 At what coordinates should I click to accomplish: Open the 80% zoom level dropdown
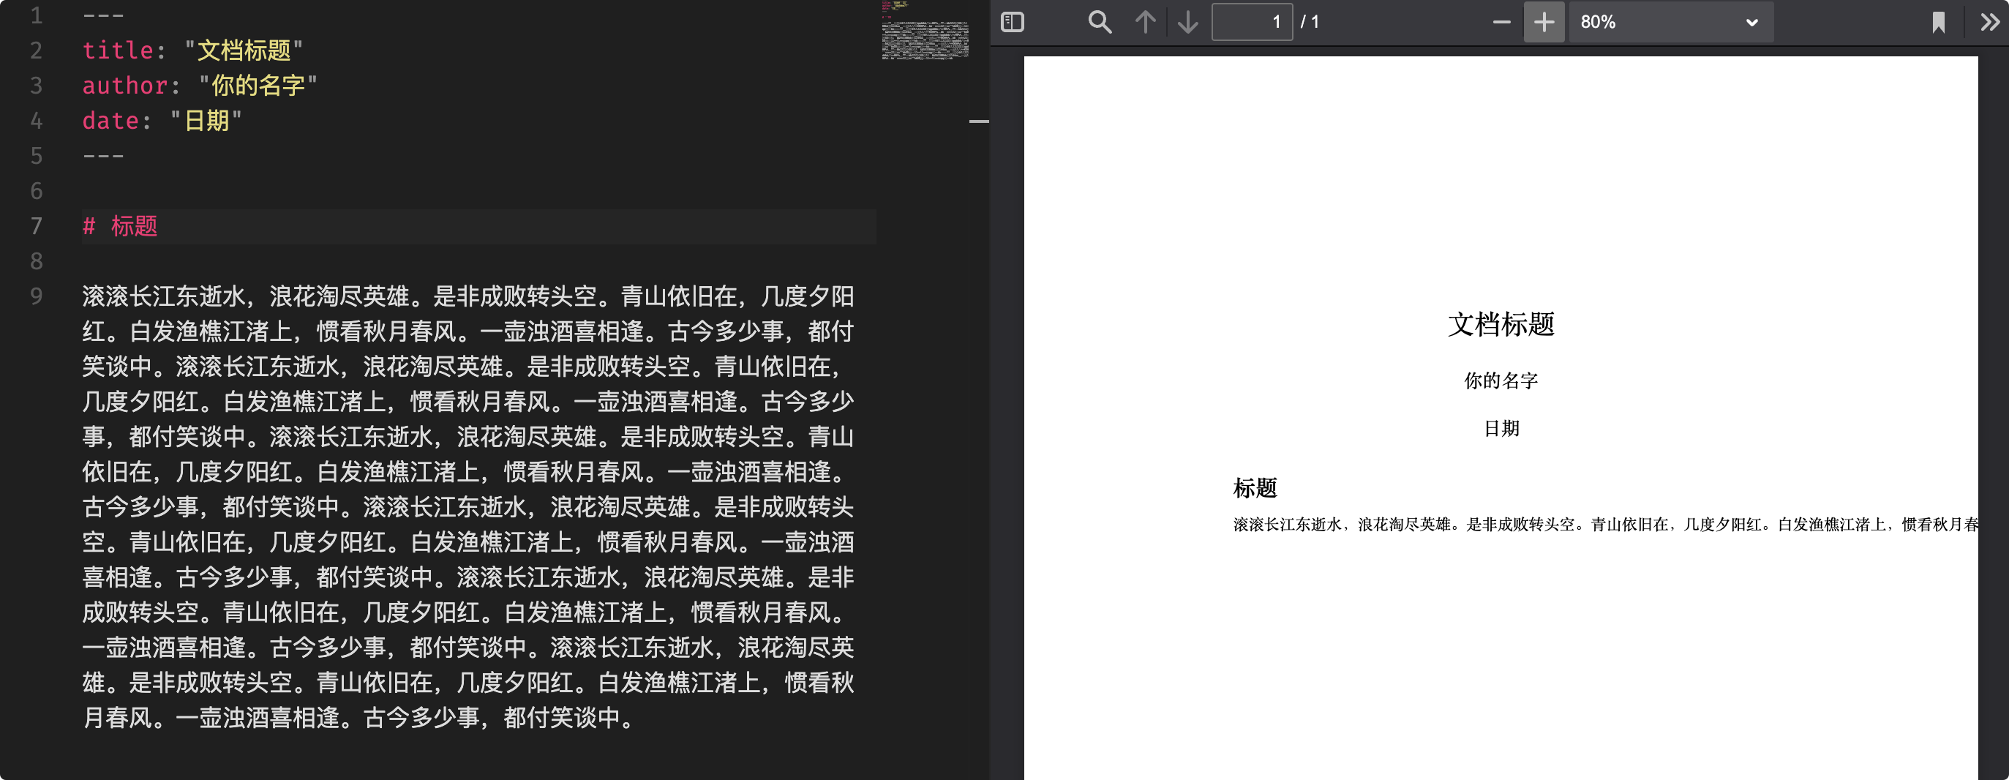[1669, 22]
